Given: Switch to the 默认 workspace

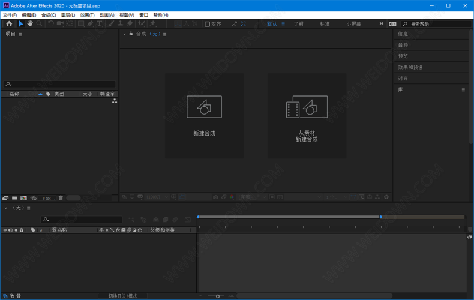Looking at the screenshot, I should [272, 24].
